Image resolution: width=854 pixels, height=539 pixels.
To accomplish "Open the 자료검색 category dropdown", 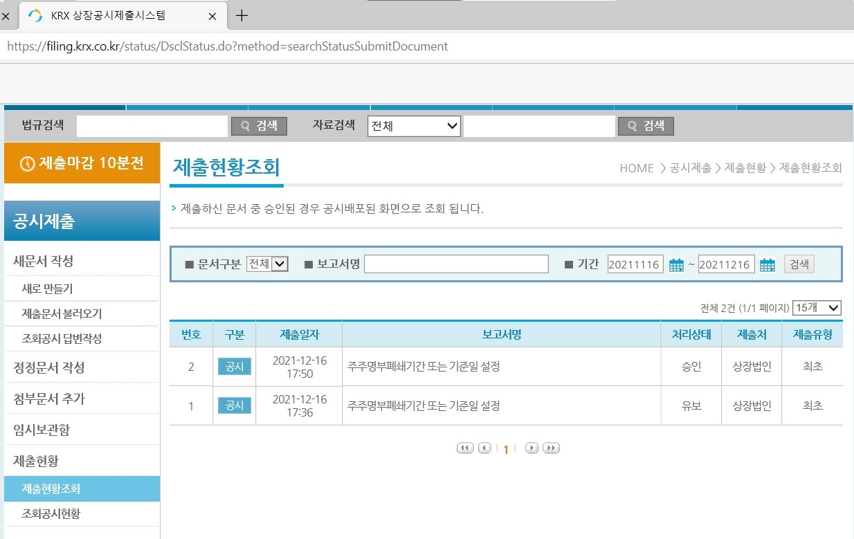I will click(x=414, y=126).
